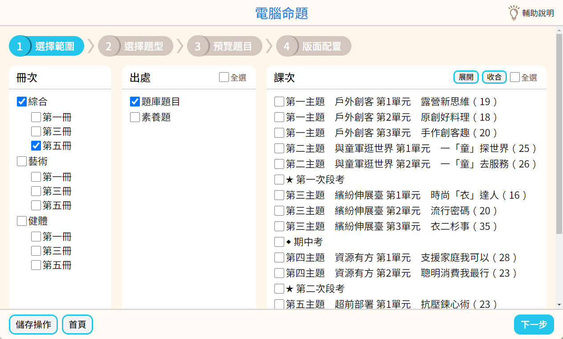Click the 展開 button in 課次
This screenshot has width=563, height=339.
point(466,77)
